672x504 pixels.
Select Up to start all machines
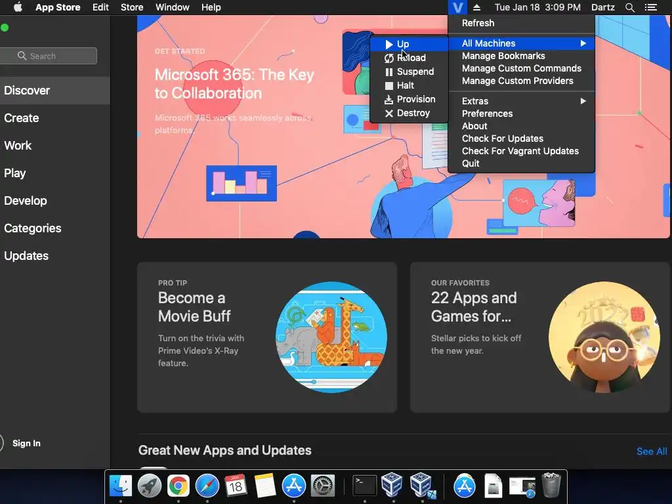click(x=408, y=44)
